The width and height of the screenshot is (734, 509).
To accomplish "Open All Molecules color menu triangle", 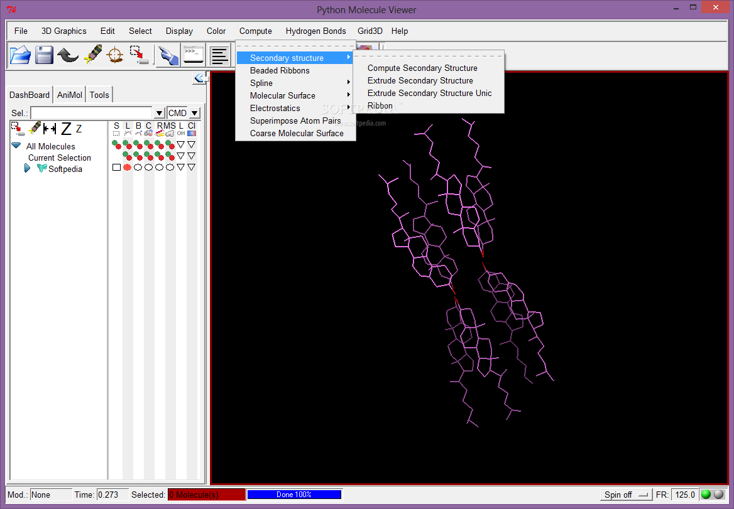I will click(192, 144).
